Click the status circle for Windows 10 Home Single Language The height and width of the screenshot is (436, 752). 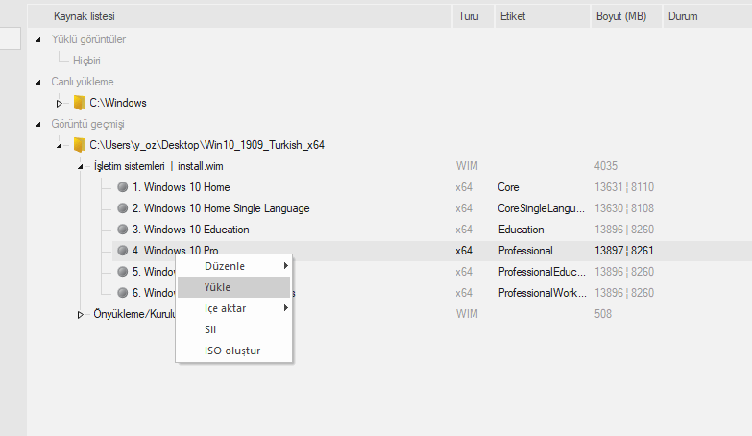tap(122, 208)
